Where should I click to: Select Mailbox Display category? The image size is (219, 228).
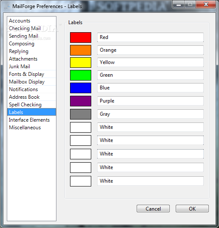pos(31,81)
